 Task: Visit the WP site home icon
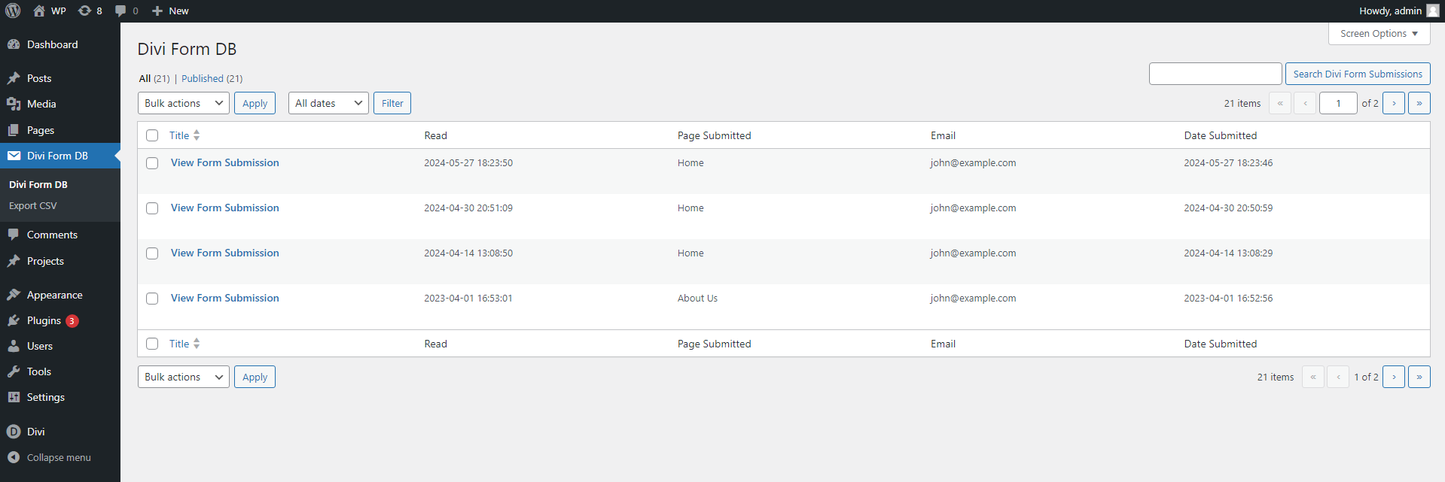point(39,11)
